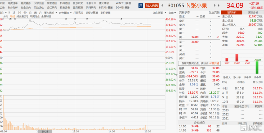Open the 重大事项 menu item

pos(104,3)
